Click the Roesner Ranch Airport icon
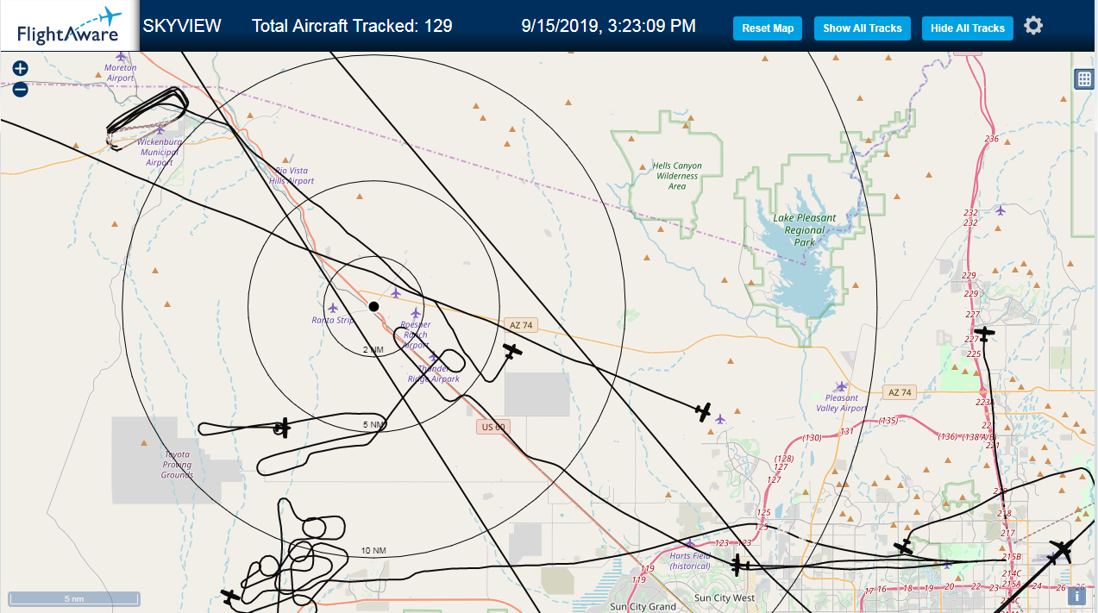 (416, 313)
